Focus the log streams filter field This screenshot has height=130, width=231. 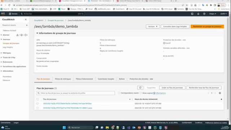76,93
